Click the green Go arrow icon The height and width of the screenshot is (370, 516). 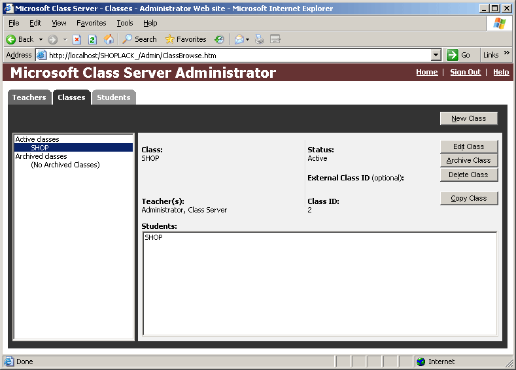tap(453, 55)
